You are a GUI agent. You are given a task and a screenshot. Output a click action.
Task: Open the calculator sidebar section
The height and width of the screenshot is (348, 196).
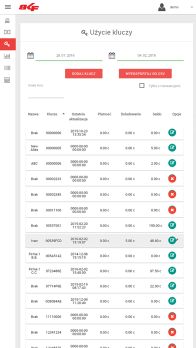(x=7, y=80)
